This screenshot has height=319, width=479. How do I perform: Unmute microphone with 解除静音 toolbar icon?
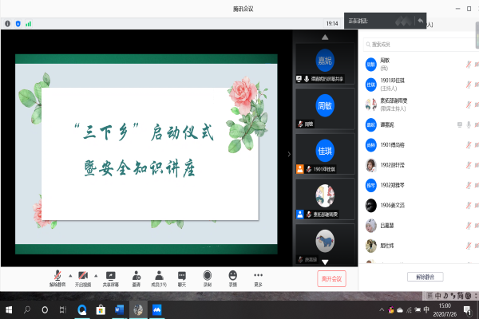point(57,276)
